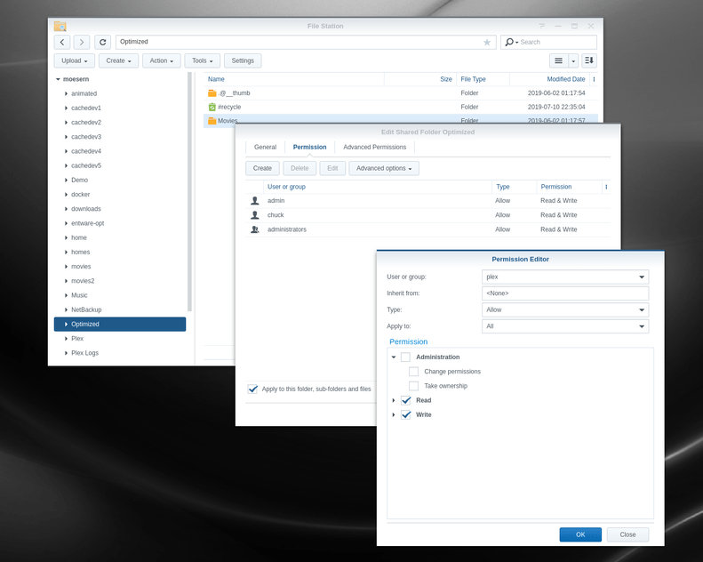Toggle Apply to this folder, sub-folders and files
Image resolution: width=703 pixels, height=562 pixels.
click(253, 389)
